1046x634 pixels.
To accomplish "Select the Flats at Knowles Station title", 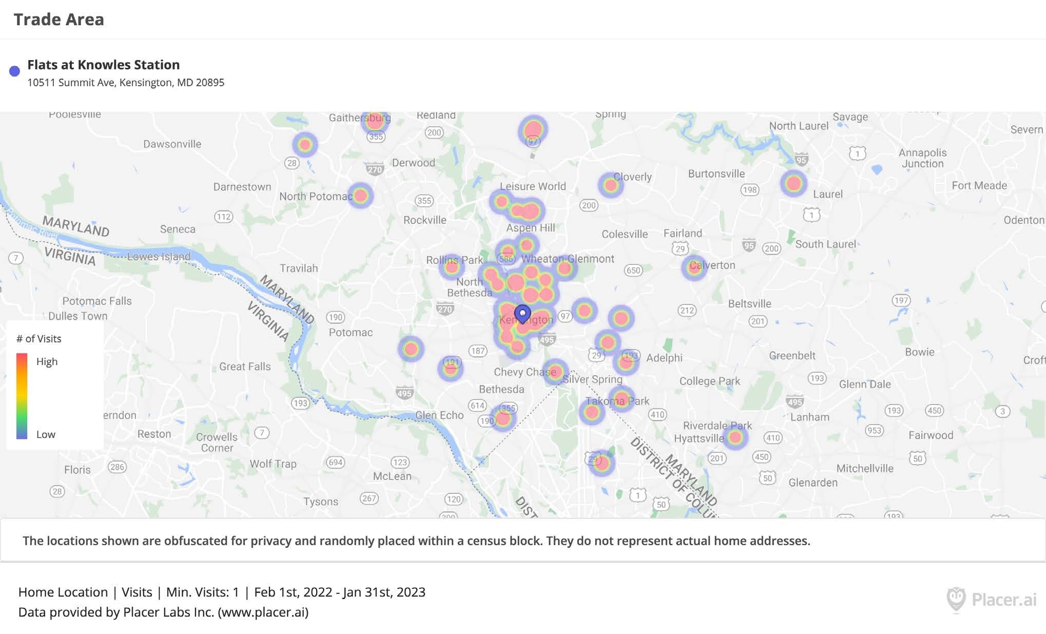I will pyautogui.click(x=103, y=65).
